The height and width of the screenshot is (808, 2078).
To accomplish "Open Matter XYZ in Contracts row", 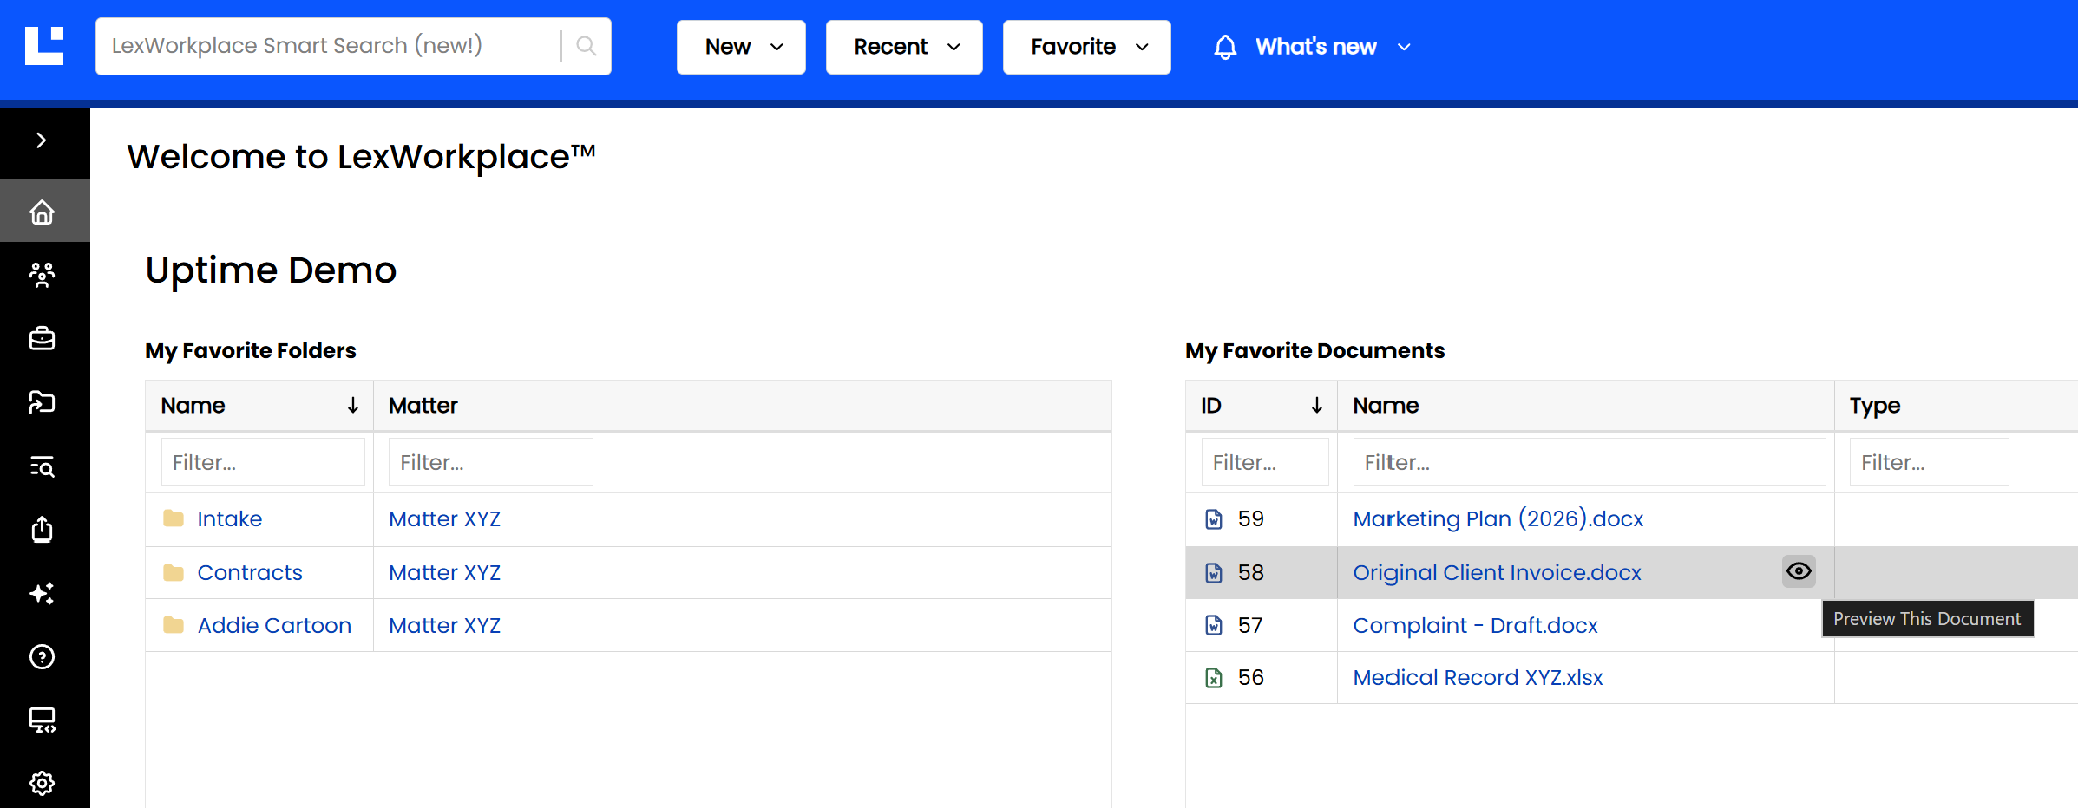I will [444, 572].
